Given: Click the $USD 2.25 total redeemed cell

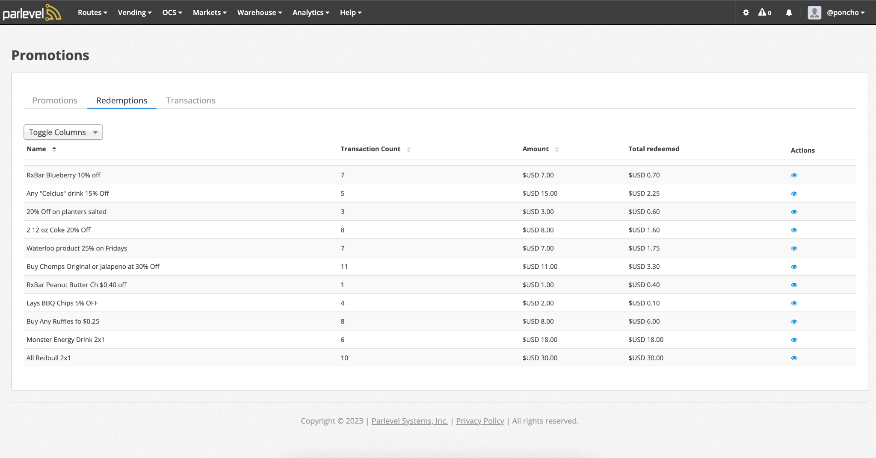Looking at the screenshot, I should pos(644,194).
